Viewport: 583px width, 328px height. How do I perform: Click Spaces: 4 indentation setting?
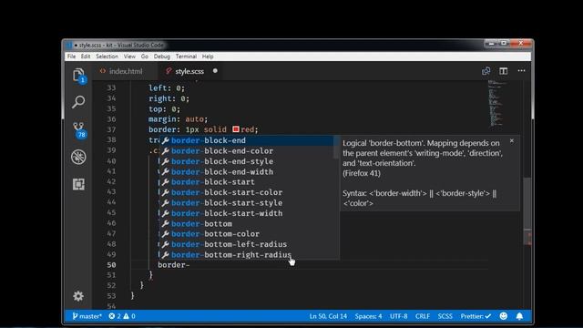click(x=368, y=316)
